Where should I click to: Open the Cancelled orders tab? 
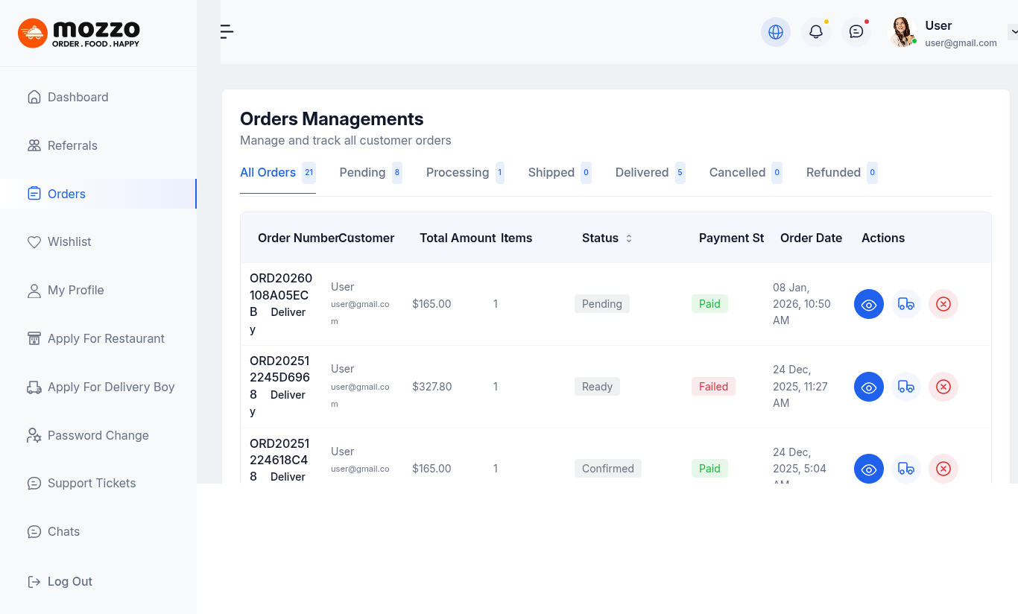(737, 173)
